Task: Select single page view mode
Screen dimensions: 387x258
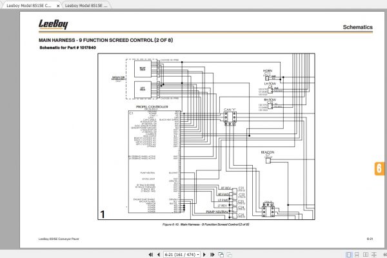Action: (349, 255)
